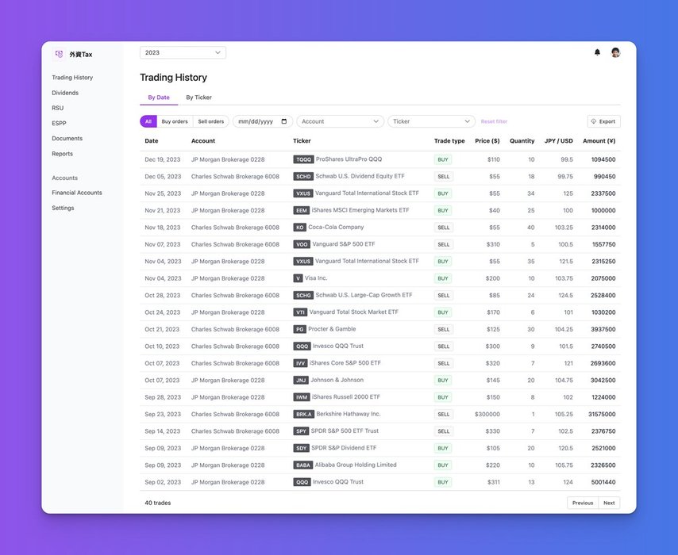Click the Export button
This screenshot has height=555, width=678.
[603, 121]
